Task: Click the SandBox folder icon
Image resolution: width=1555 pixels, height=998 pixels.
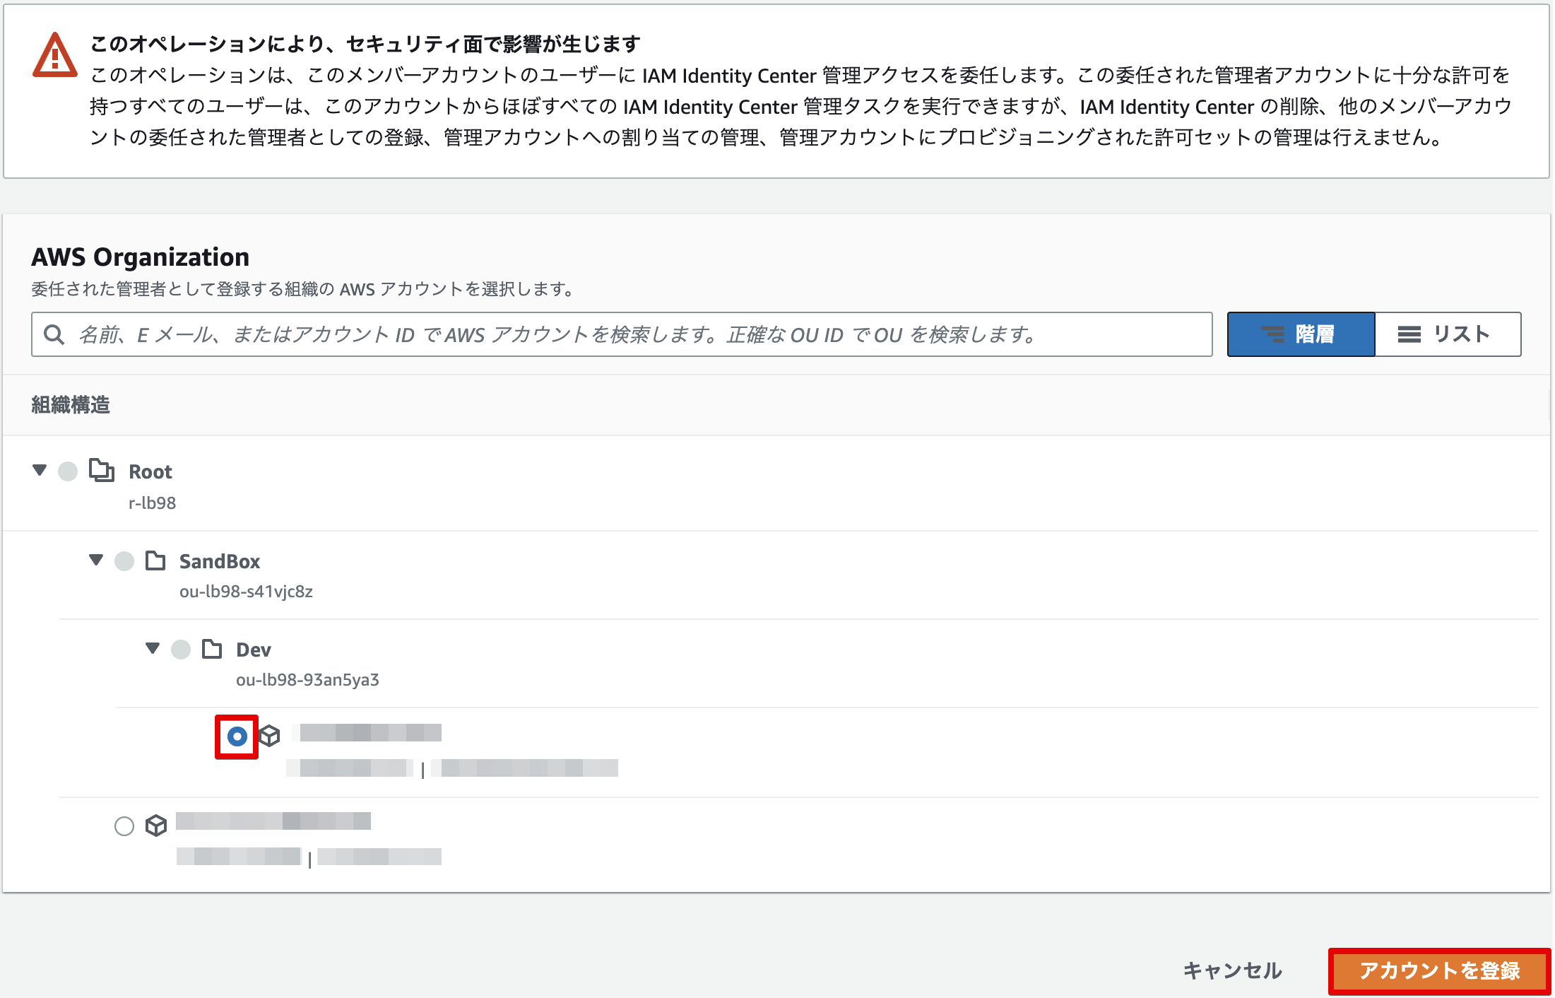Action: [x=157, y=560]
